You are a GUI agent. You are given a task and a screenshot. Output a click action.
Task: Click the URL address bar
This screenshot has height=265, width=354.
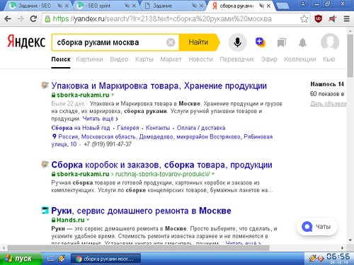[x=175, y=18]
